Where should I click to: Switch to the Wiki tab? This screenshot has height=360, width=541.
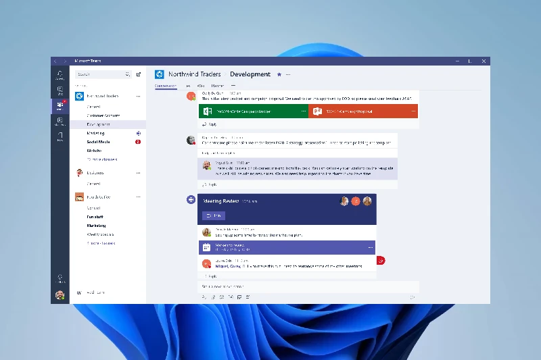click(201, 86)
